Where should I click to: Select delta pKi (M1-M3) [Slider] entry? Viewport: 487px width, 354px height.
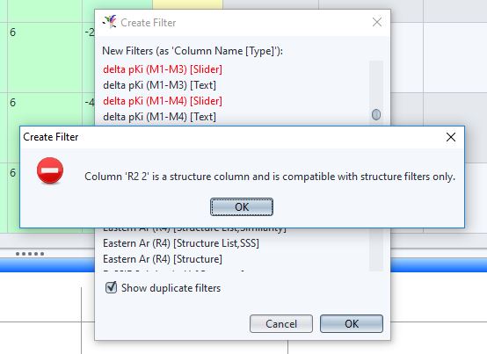[x=163, y=69]
